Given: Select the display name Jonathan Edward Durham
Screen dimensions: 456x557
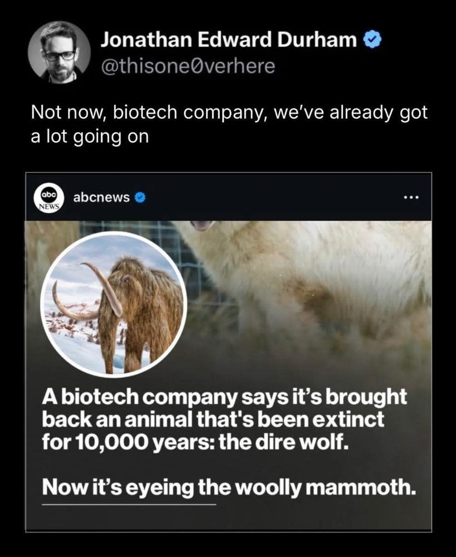Looking at the screenshot, I should [x=229, y=40].
